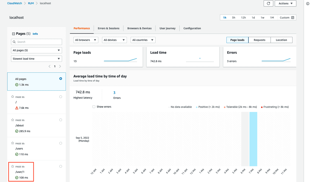Select the /about page radio button

click(x=60, y=120)
